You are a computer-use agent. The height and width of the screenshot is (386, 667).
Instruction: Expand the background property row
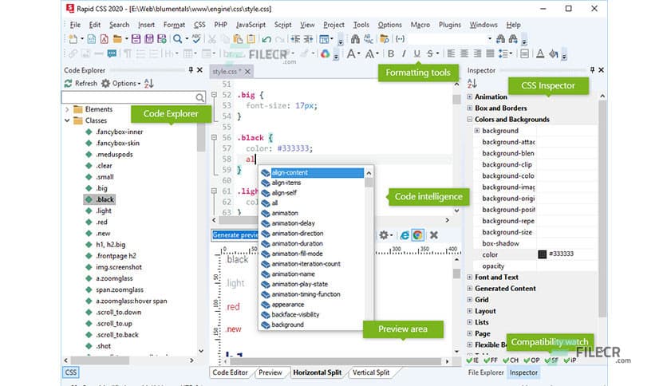click(477, 131)
